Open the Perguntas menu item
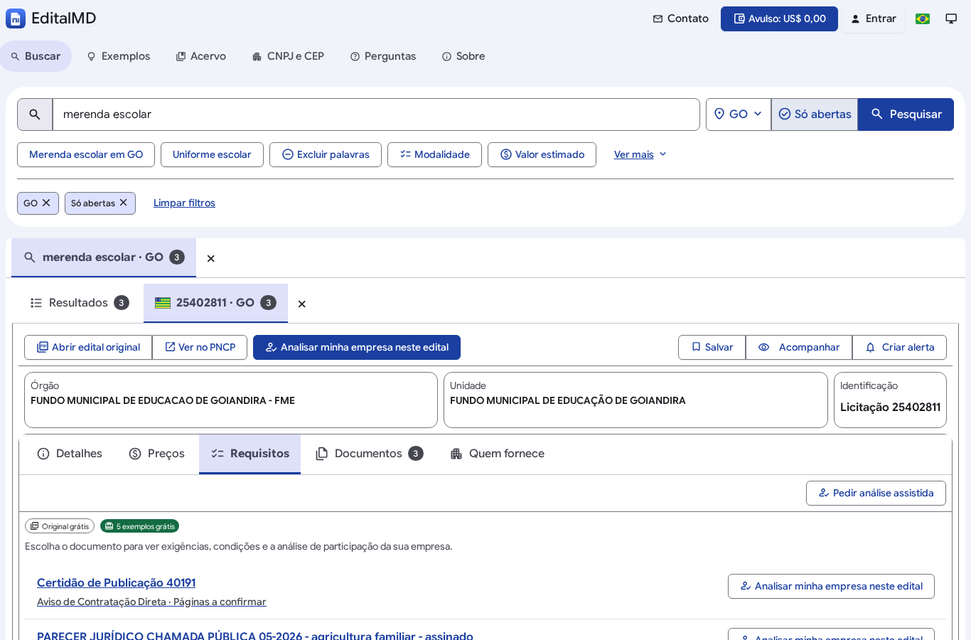Viewport: 971px width, 640px height. click(x=383, y=56)
